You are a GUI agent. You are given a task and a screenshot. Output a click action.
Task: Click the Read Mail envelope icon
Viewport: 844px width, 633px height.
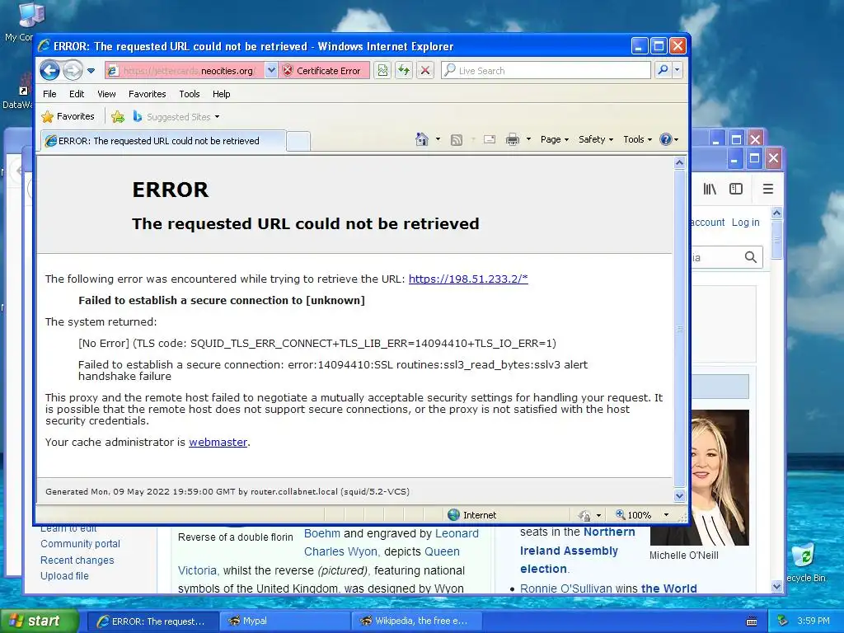click(x=490, y=140)
